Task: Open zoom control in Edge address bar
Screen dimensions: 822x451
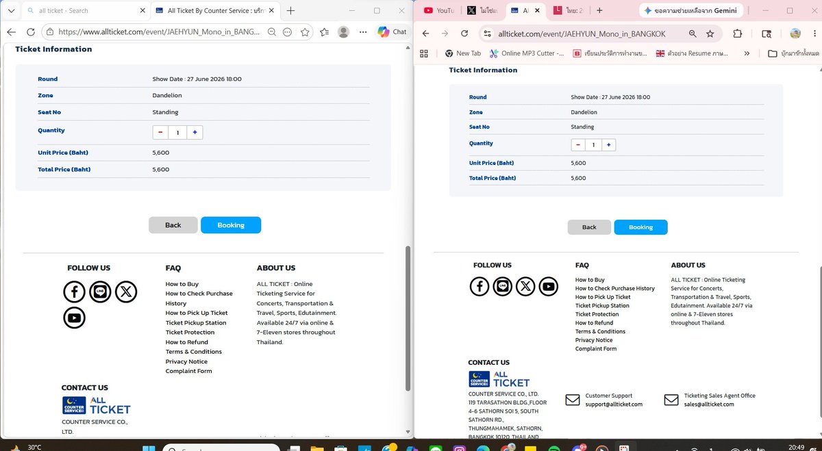Action: (x=272, y=32)
